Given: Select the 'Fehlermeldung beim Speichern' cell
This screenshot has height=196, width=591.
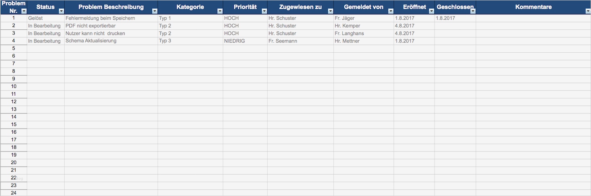Looking at the screenshot, I should tap(111, 18).
